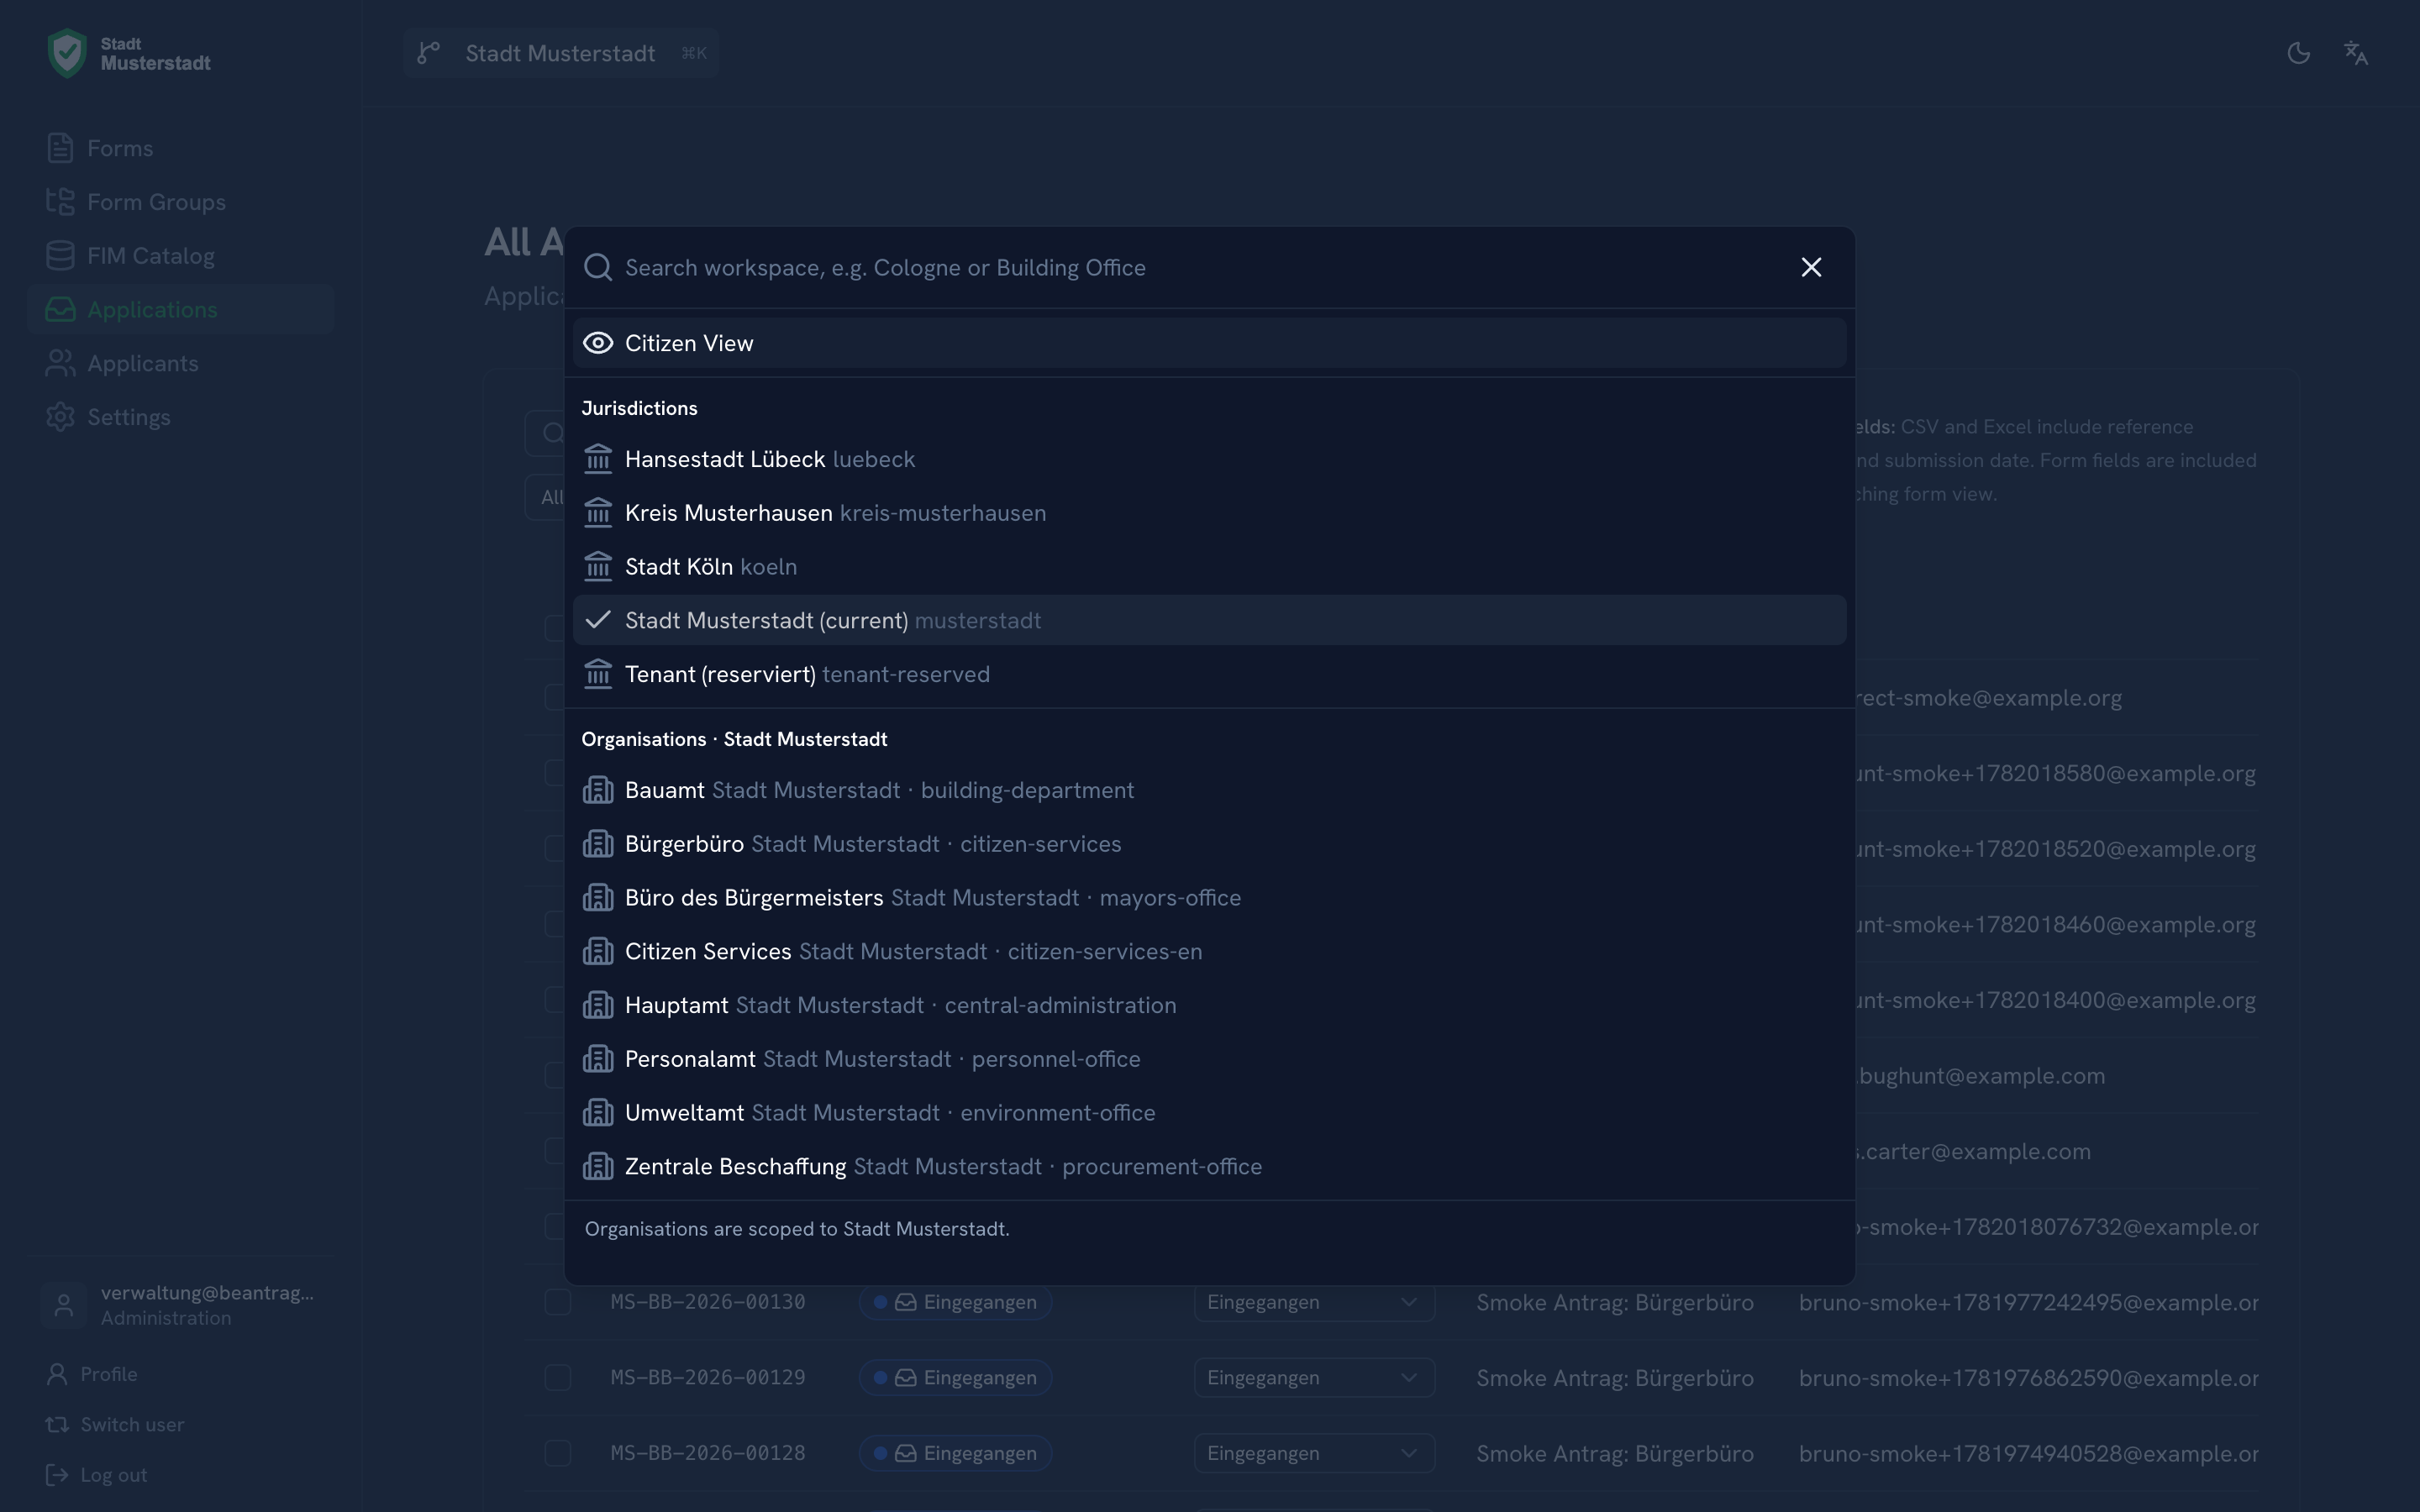Close the workspace search dialog
The width and height of the screenshot is (2420, 1512).
click(1811, 267)
